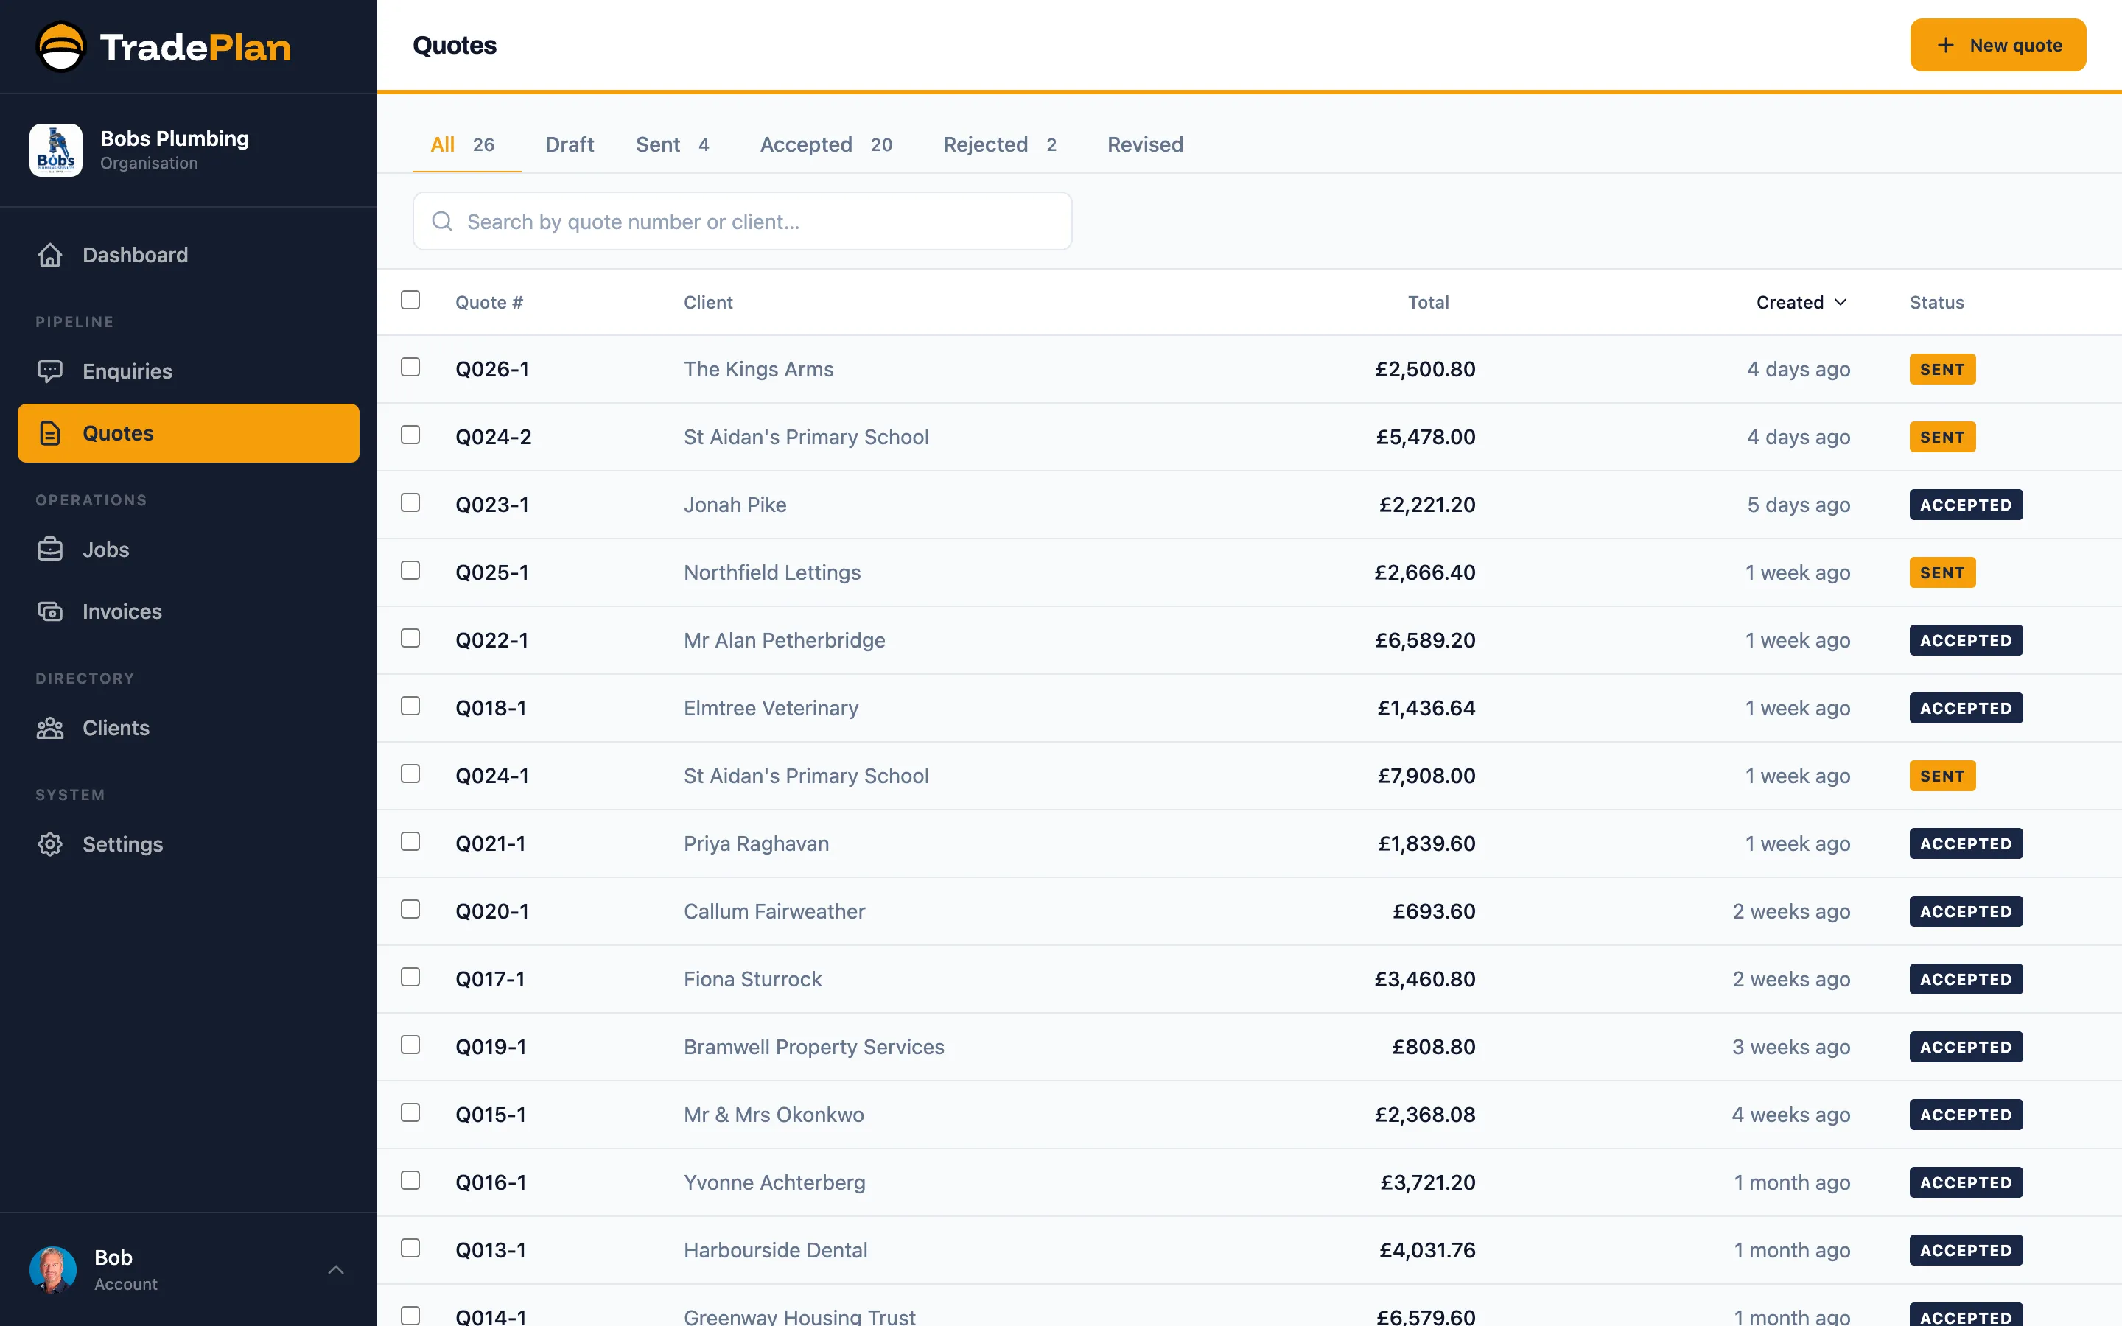This screenshot has width=2122, height=1326.
Task: Click the TradePlan logo icon
Action: [60, 46]
